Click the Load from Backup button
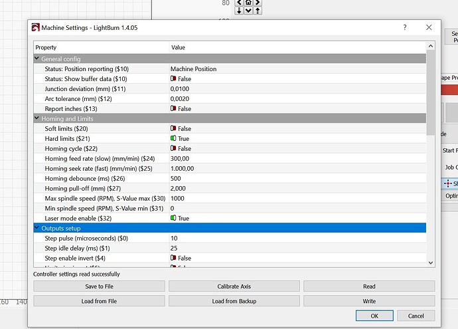The width and height of the screenshot is (458, 329). 234,301
